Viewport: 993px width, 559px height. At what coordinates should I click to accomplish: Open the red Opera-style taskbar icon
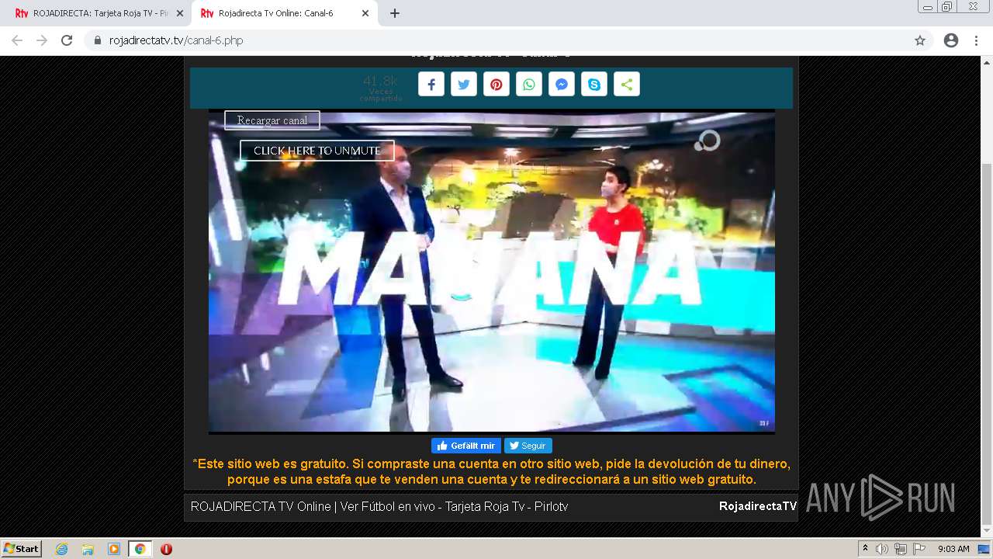[x=166, y=549]
